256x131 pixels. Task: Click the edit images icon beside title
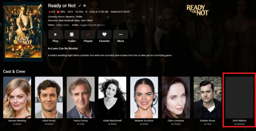click(84, 6)
